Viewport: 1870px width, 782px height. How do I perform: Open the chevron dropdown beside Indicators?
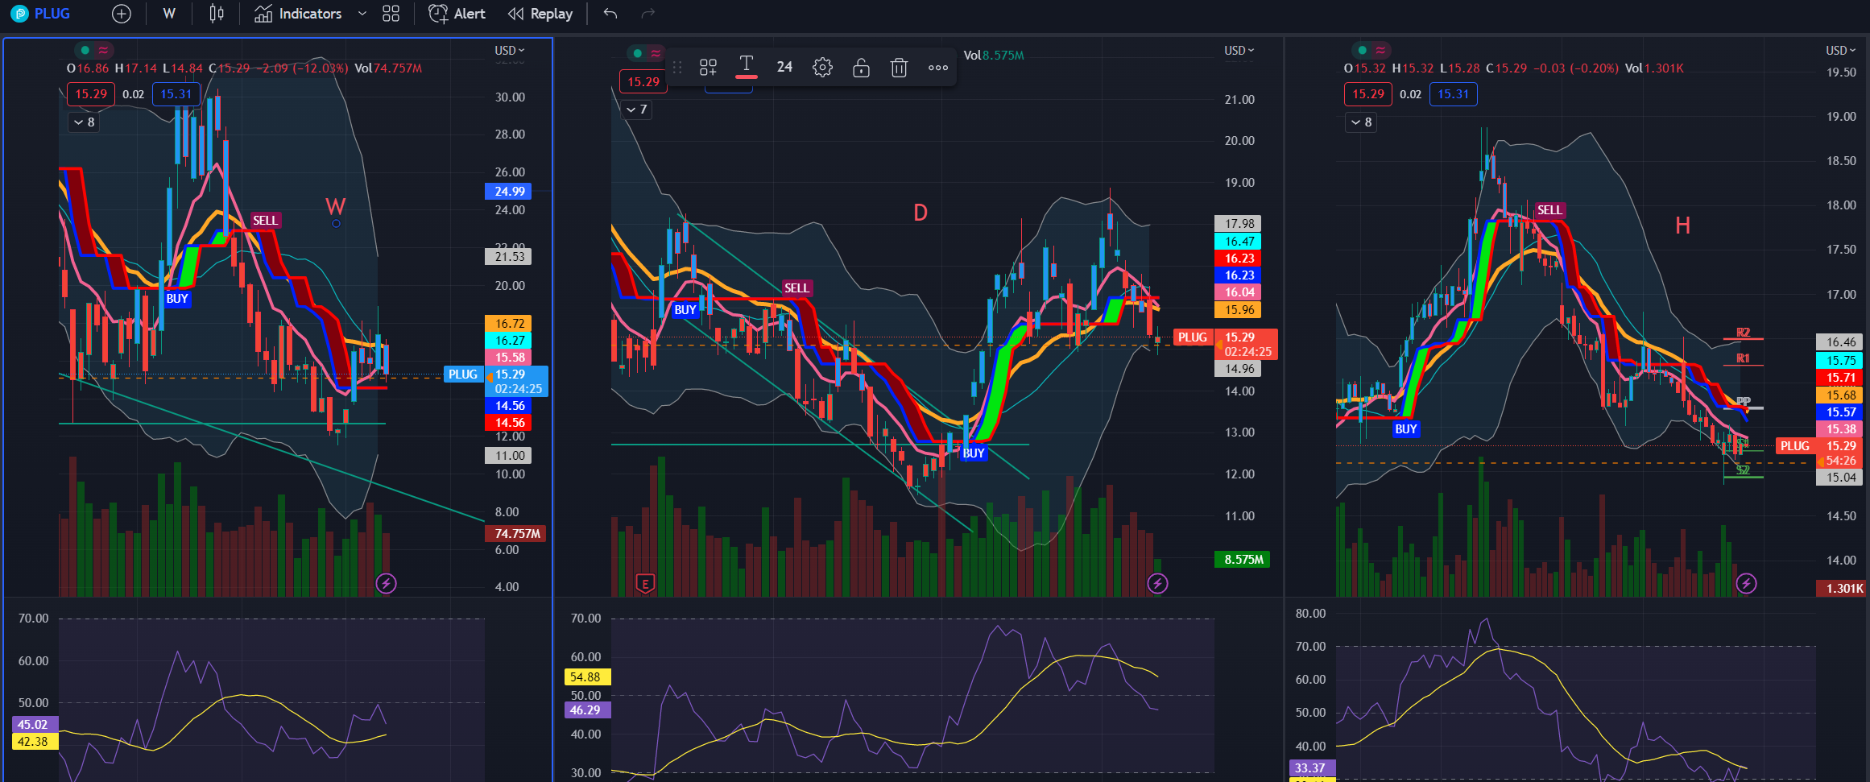[362, 14]
